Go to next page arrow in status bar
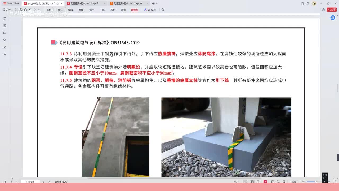 click(43, 182)
